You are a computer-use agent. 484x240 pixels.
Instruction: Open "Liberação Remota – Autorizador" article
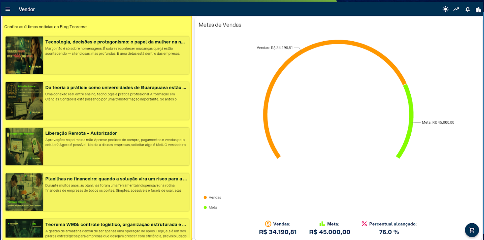click(81, 133)
